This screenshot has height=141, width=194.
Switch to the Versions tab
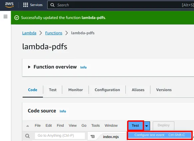[x=164, y=90]
